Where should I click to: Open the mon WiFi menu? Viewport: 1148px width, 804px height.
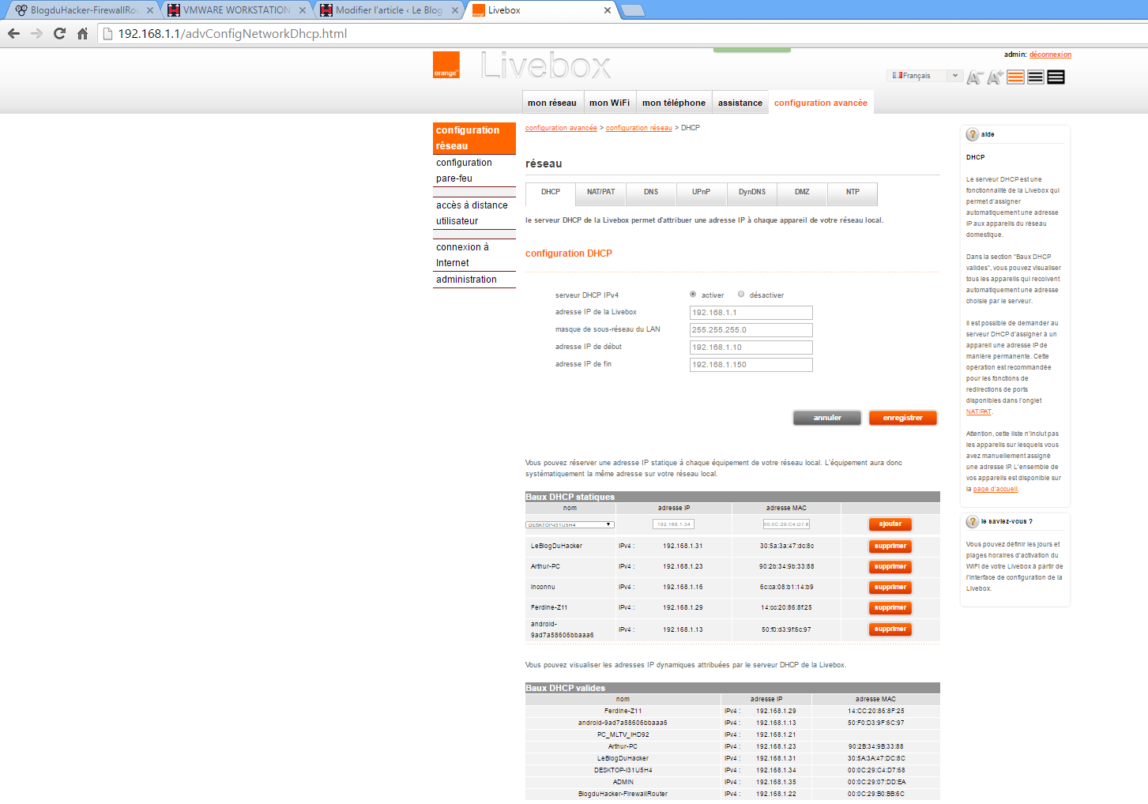coord(609,103)
